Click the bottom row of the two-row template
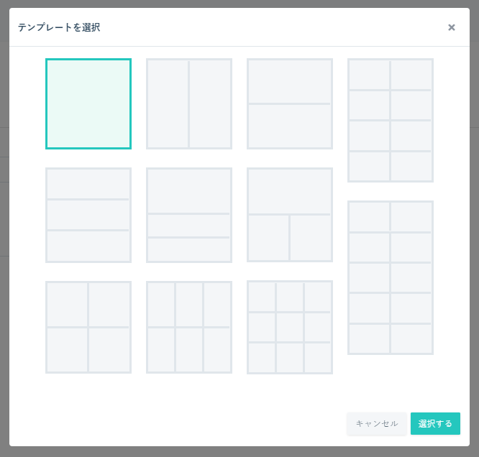 tap(290, 126)
